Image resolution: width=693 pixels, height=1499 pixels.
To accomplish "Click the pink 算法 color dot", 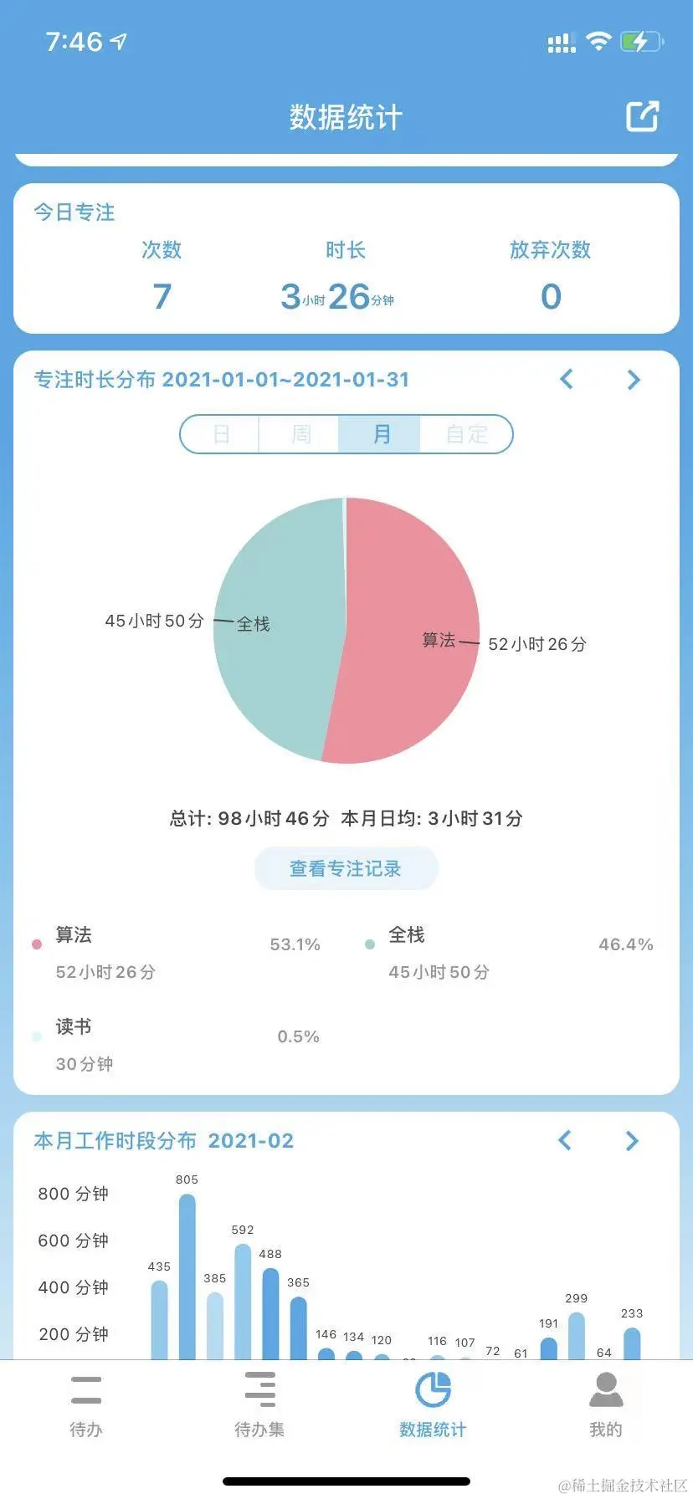I will tap(37, 944).
